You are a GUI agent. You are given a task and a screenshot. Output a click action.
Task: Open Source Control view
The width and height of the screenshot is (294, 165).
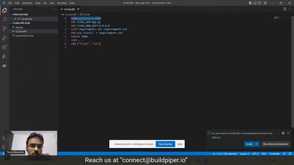click(5, 28)
